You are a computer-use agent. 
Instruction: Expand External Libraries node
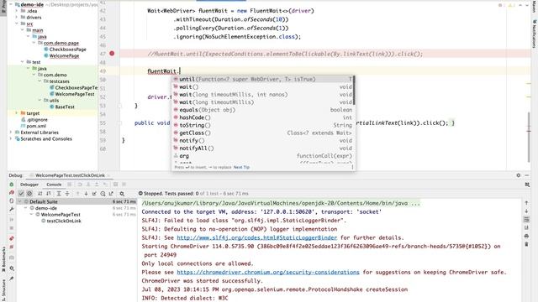(x=11, y=133)
